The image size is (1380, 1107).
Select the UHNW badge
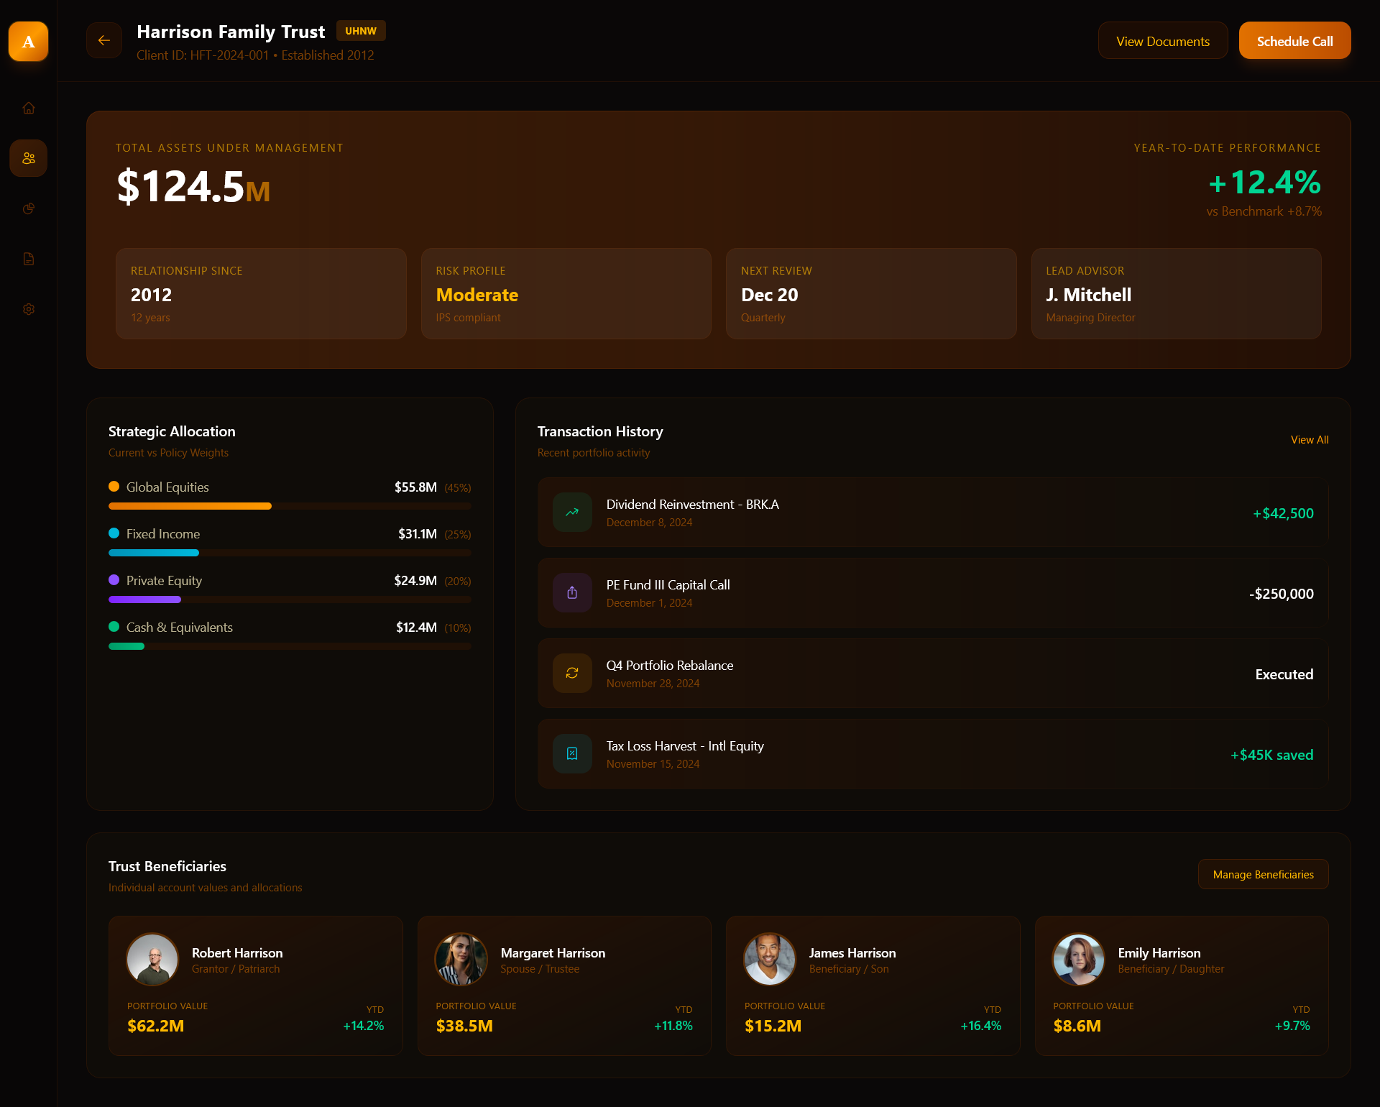click(x=361, y=30)
